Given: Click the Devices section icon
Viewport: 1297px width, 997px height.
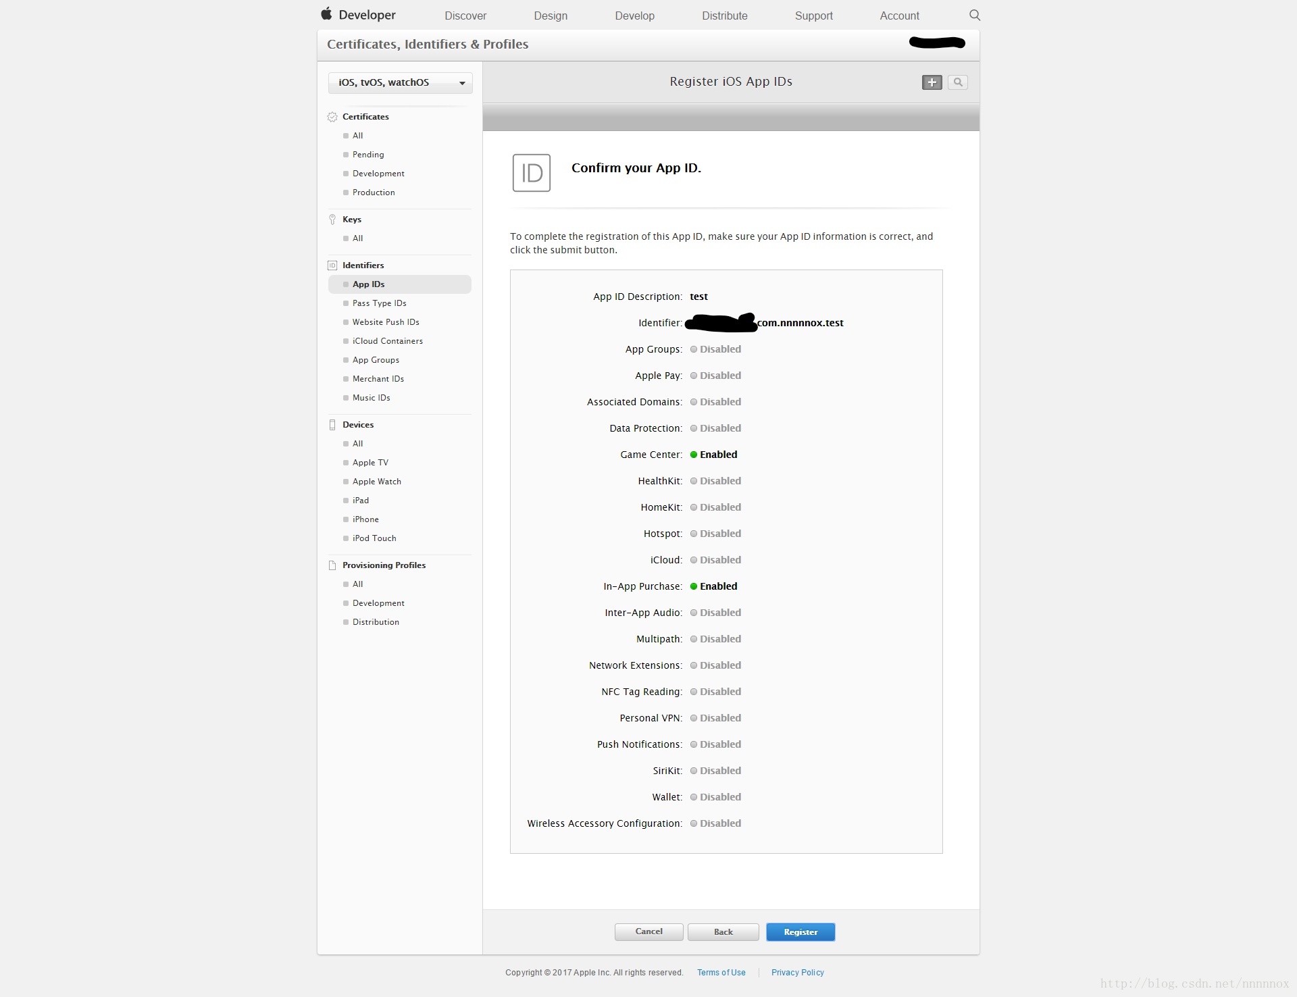Looking at the screenshot, I should [x=332, y=424].
